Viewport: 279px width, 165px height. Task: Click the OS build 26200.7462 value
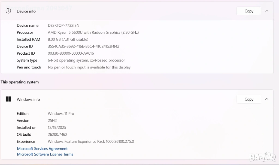[57, 135]
